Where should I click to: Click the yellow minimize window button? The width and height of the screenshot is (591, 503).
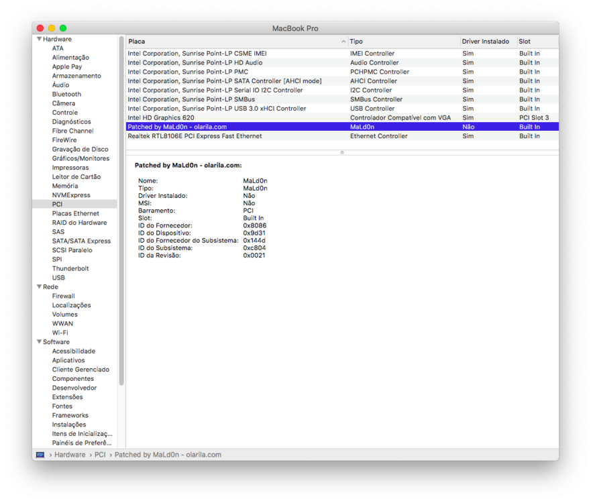[x=52, y=28]
